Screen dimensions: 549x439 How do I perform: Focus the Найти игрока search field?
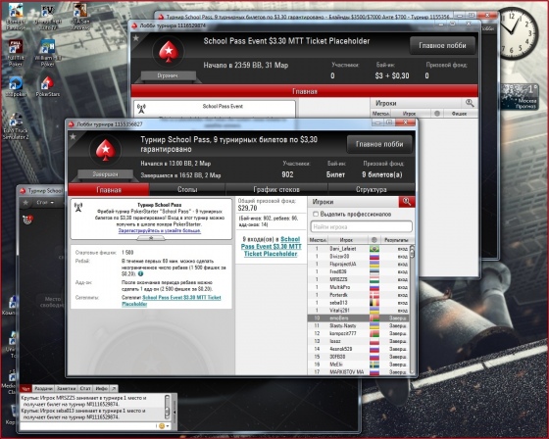361,227
